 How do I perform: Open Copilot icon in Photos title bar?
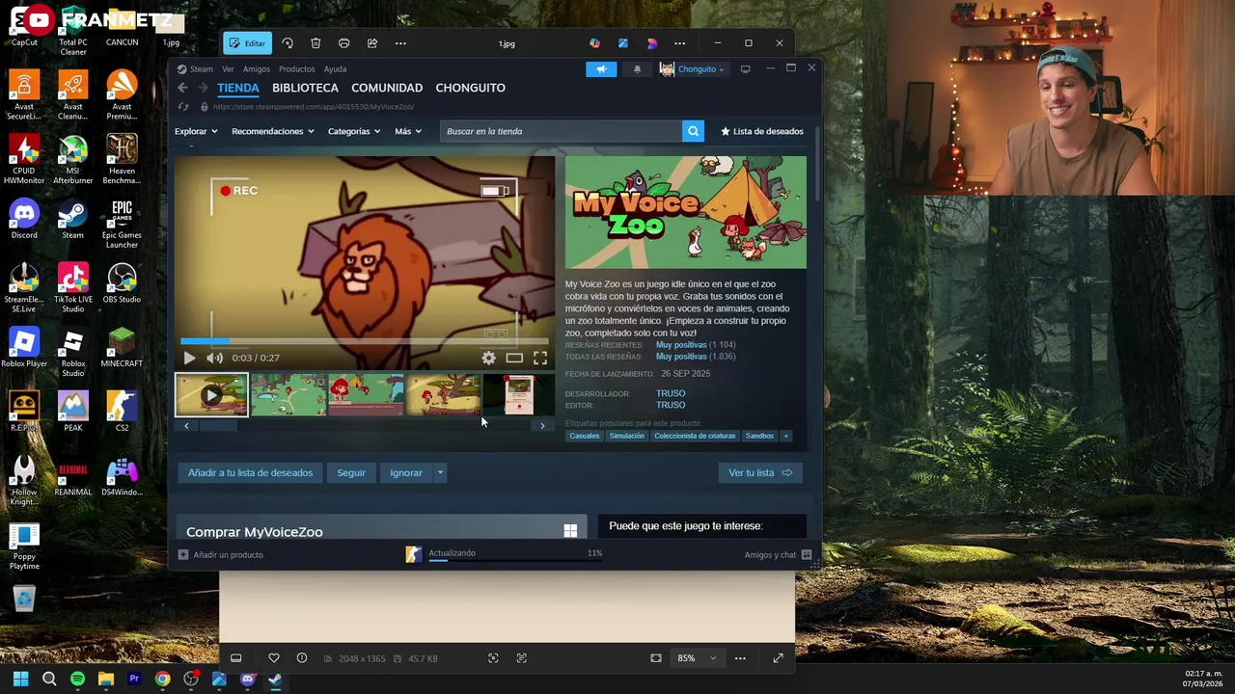click(x=594, y=43)
